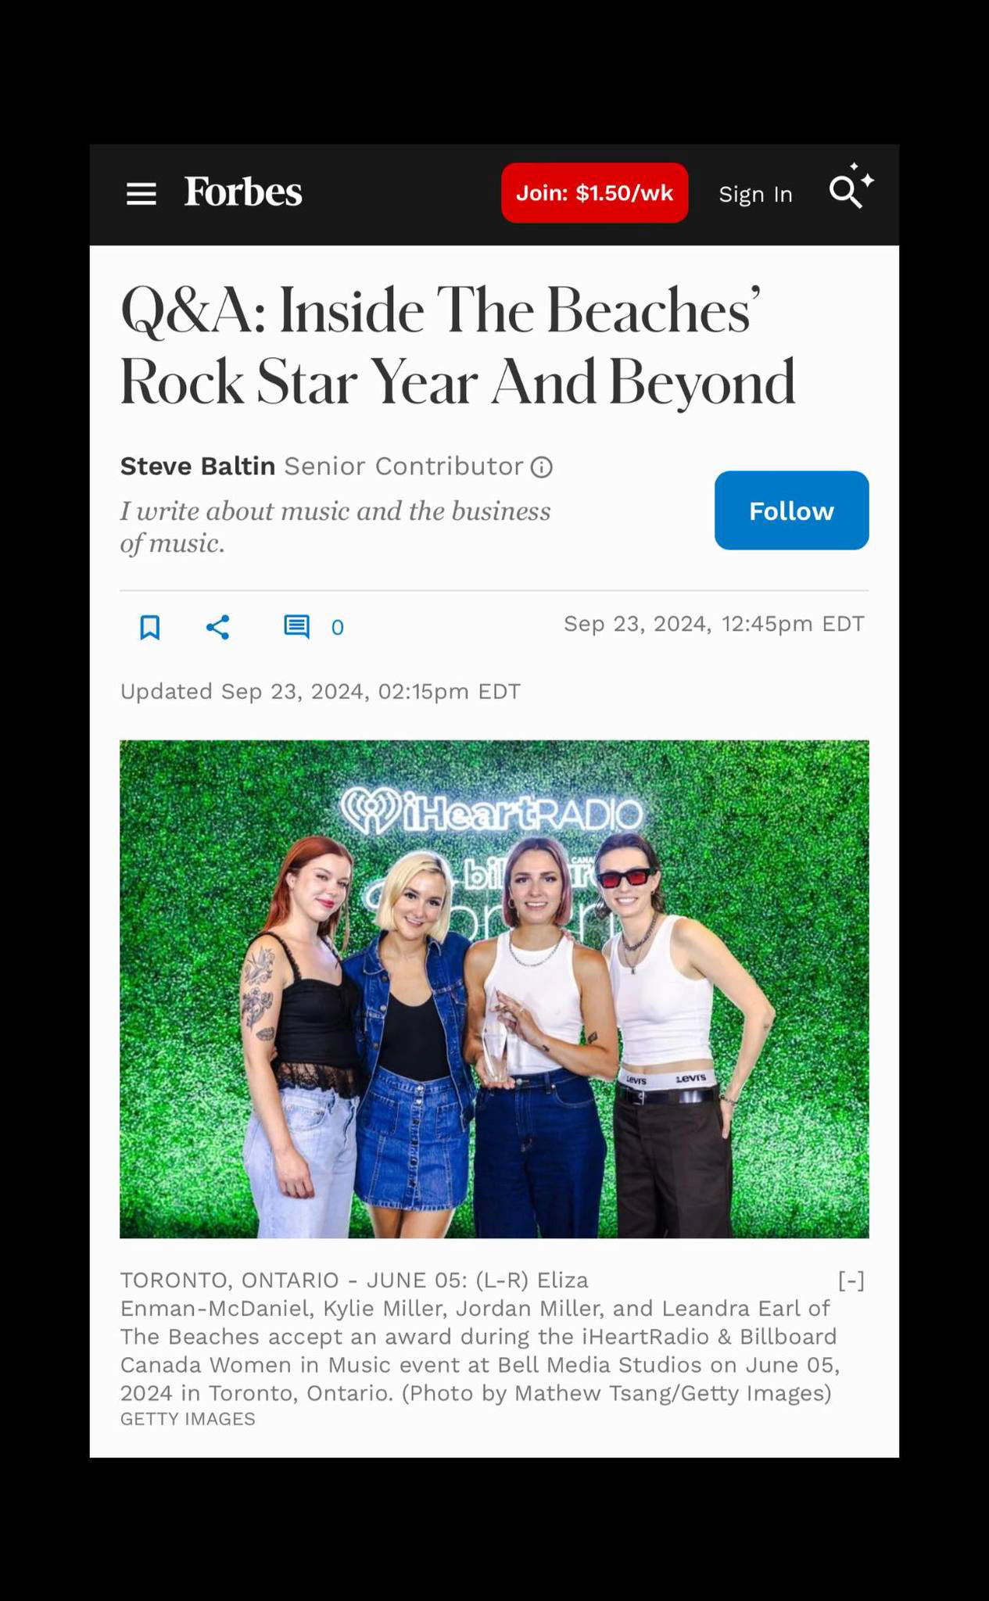
Task: Click the Sep 23, 2024 publish date
Action: point(714,624)
